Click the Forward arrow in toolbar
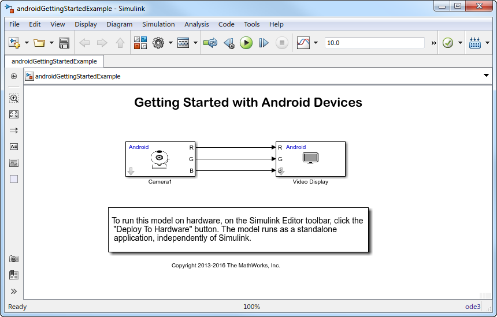The image size is (497, 317). (x=102, y=43)
